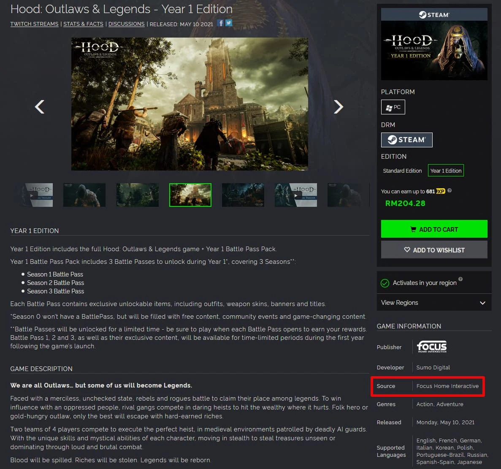Play the sixth trailer thumbnail
Image resolution: width=501 pixels, height=469 pixels.
pyautogui.click(x=295, y=195)
